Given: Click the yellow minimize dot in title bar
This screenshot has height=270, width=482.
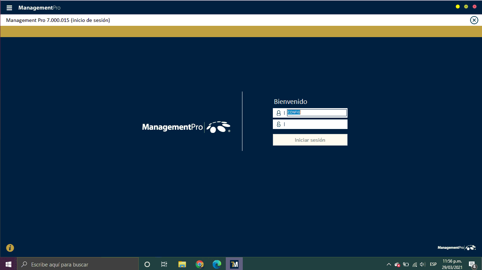Looking at the screenshot, I should coord(458,7).
